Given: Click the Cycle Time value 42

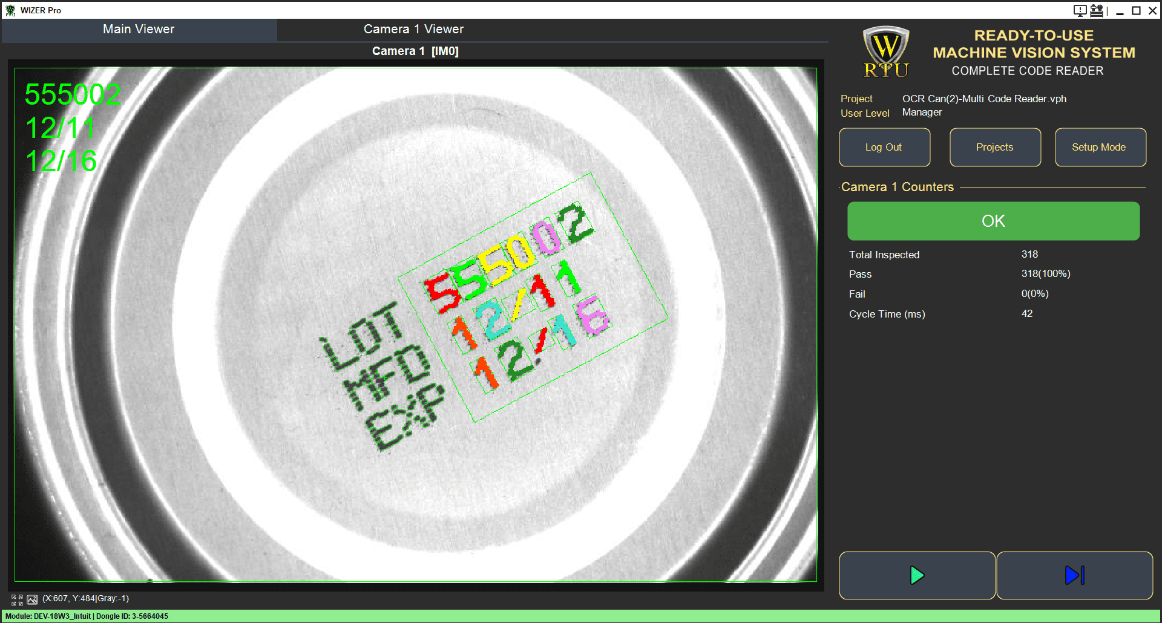Looking at the screenshot, I should click(x=1027, y=314).
